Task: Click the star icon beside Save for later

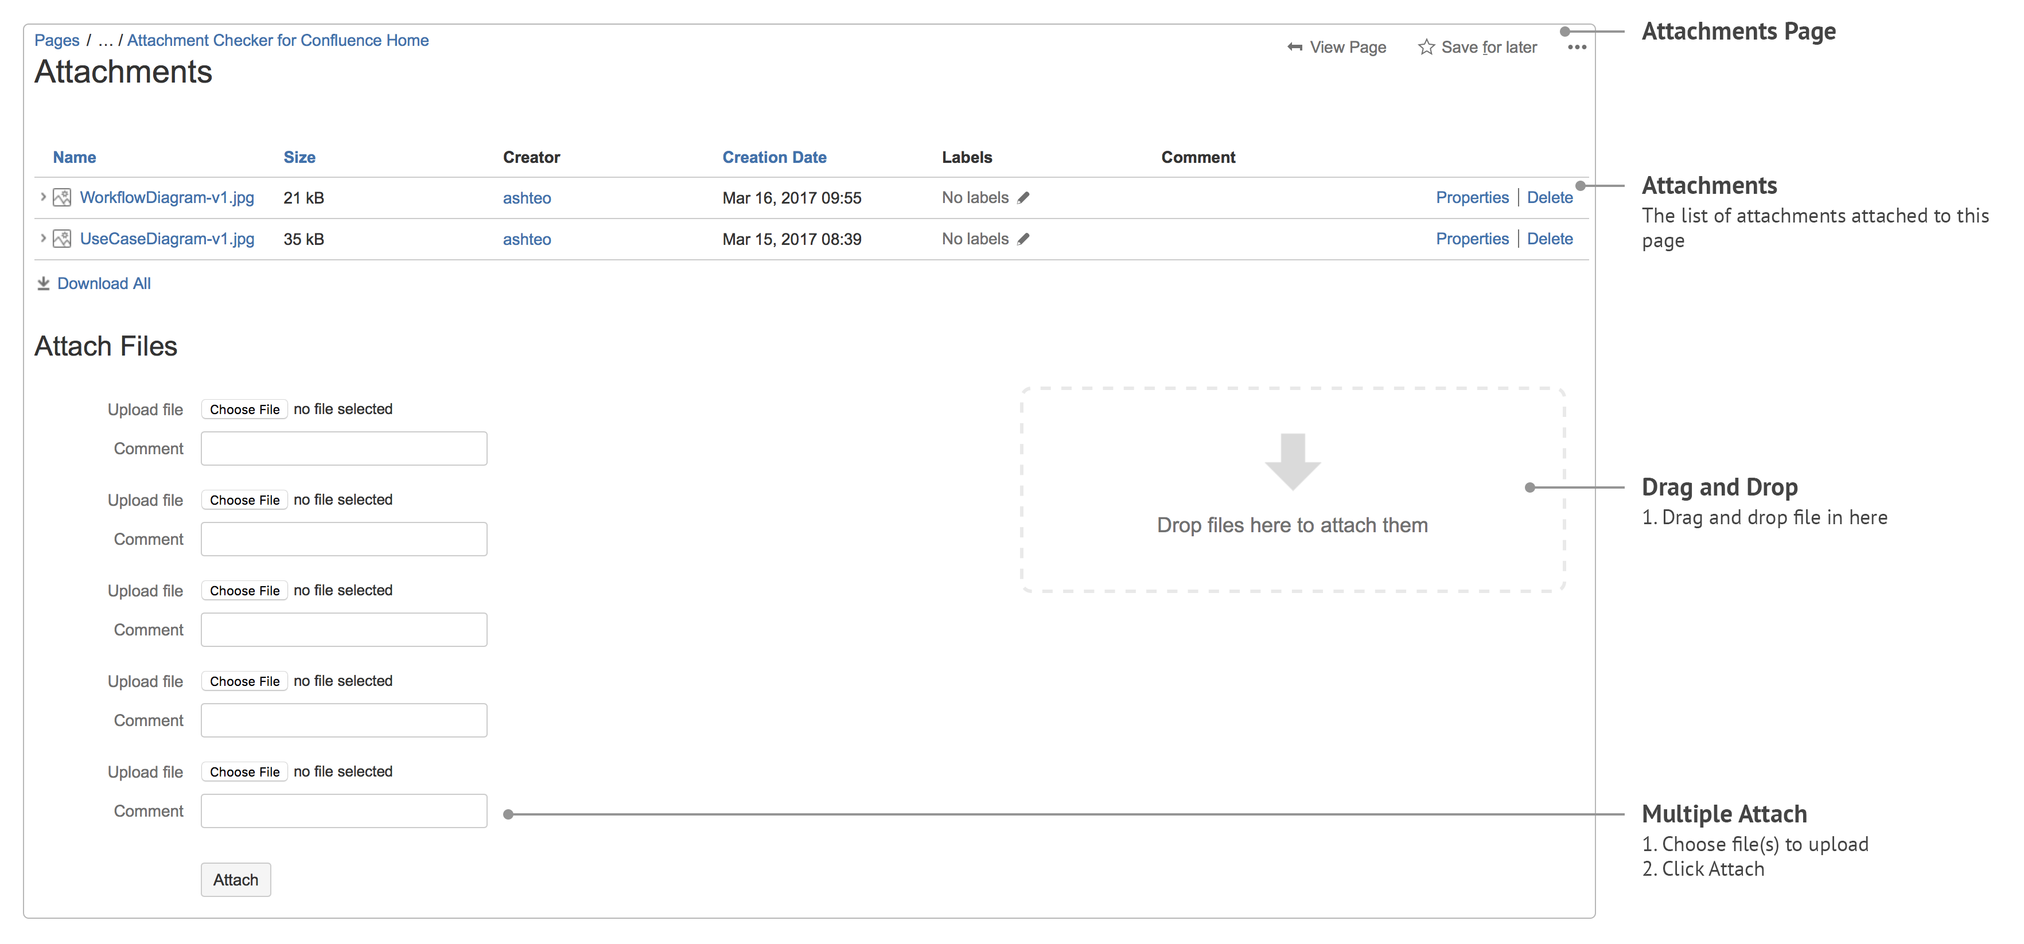Action: [1426, 47]
